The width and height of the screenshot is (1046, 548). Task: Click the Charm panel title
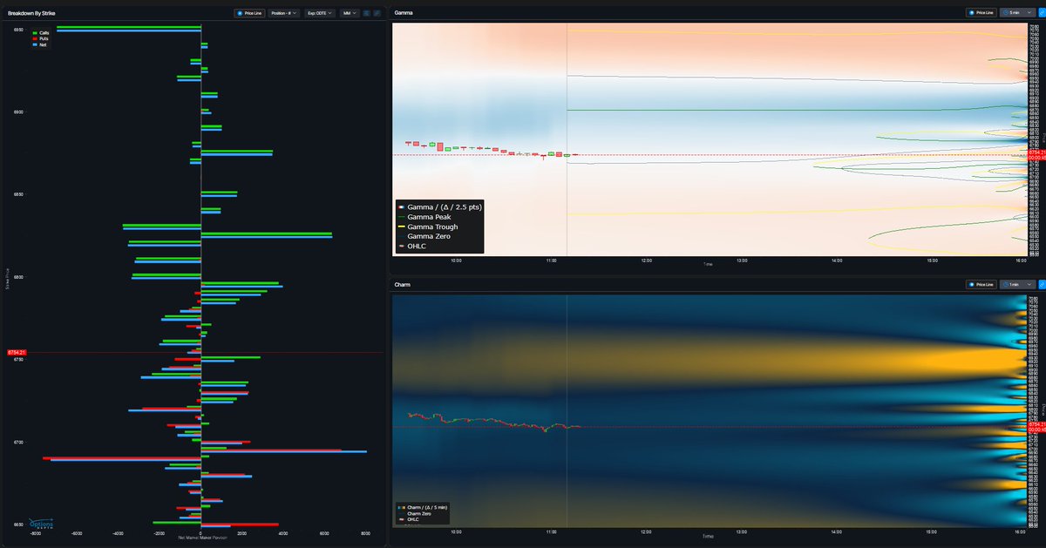(x=404, y=285)
